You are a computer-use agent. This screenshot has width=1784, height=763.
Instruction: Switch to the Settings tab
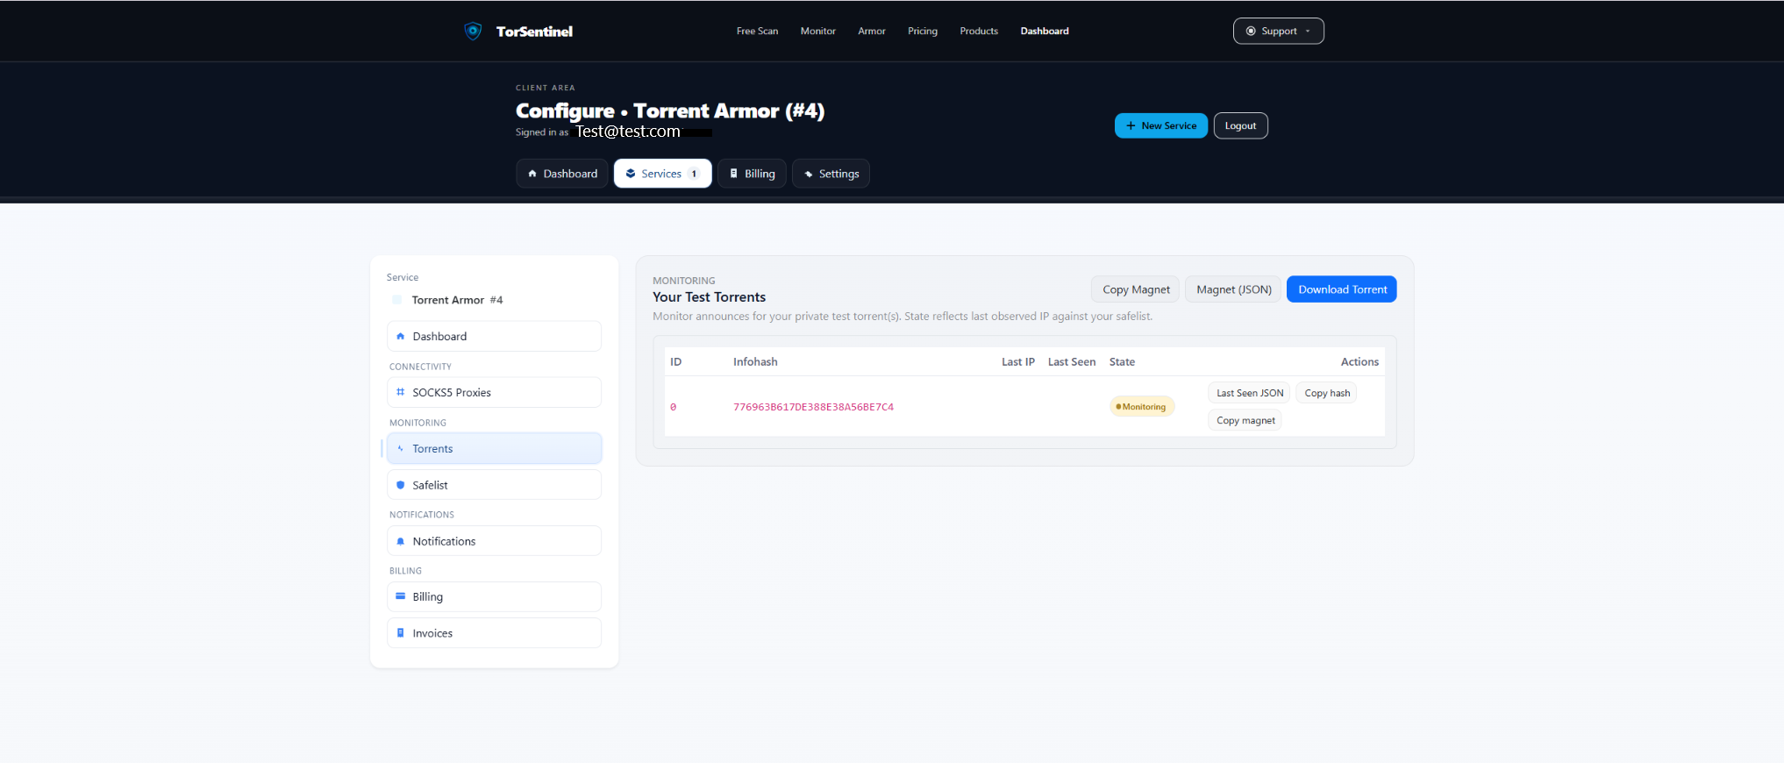click(831, 174)
